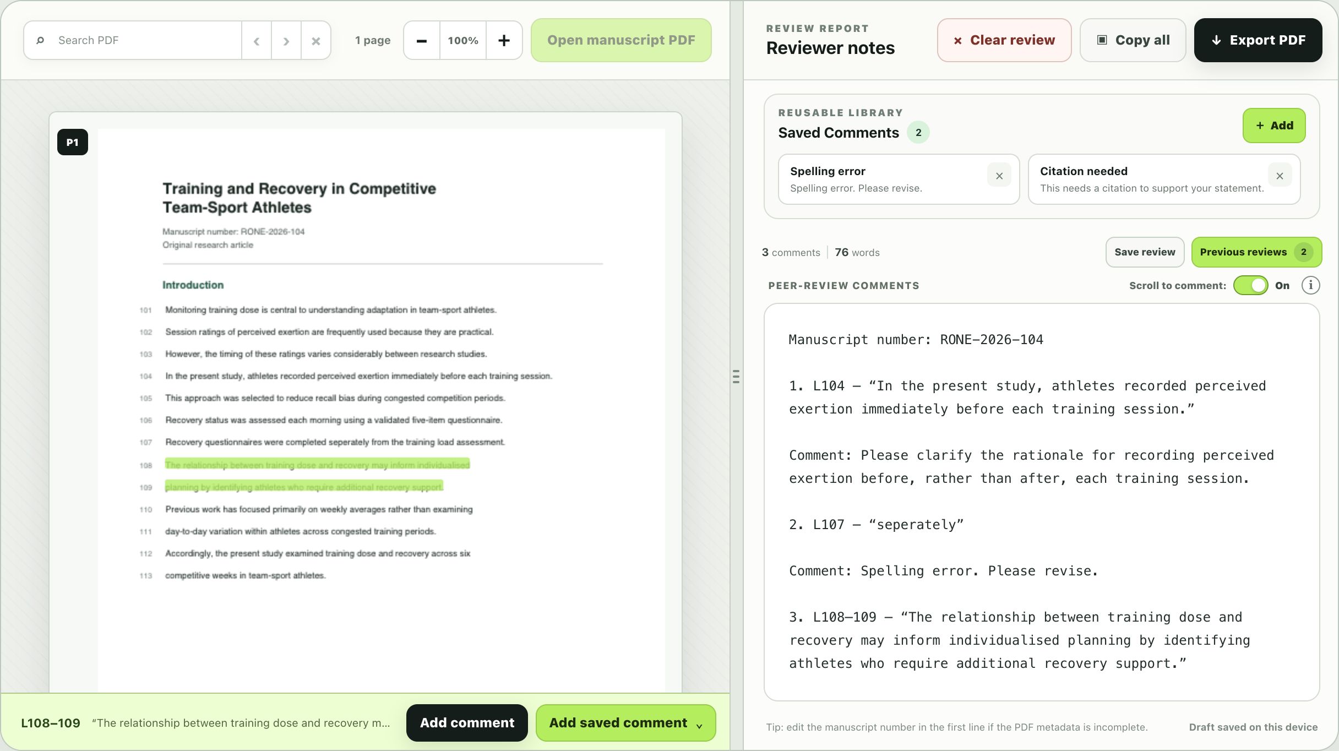The width and height of the screenshot is (1339, 751).
Task: Click line 107 with 'seperately' text
Action: point(335,442)
